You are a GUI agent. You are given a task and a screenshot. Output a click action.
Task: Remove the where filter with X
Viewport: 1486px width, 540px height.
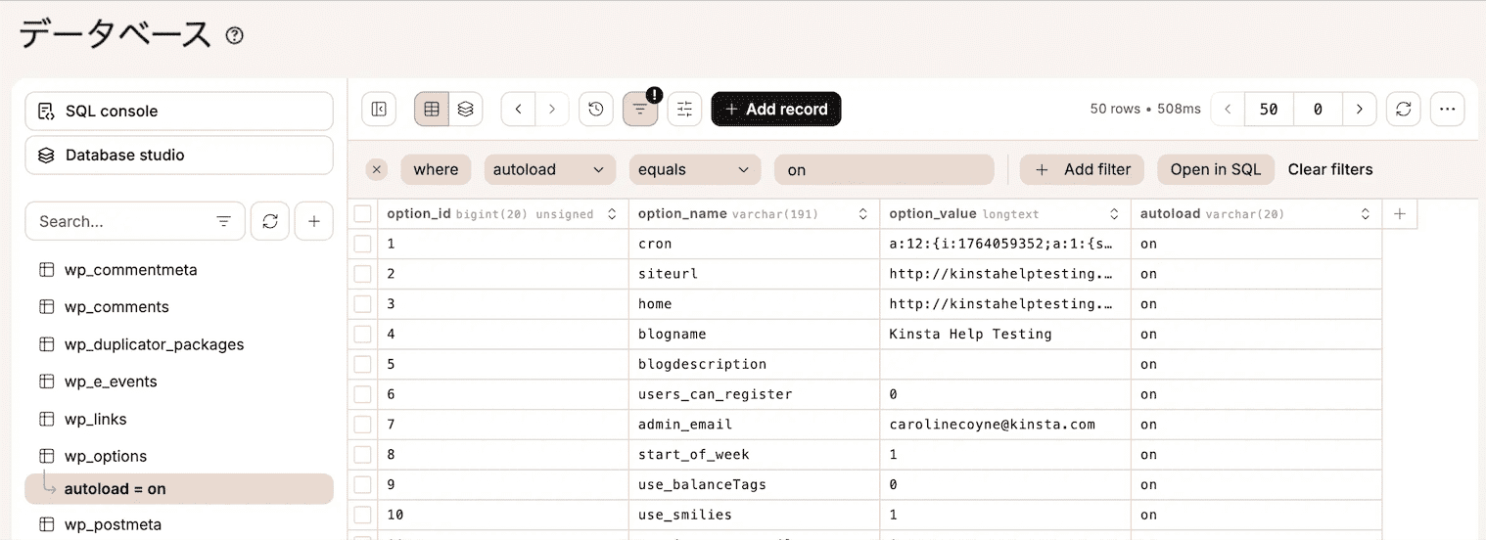[x=377, y=169]
